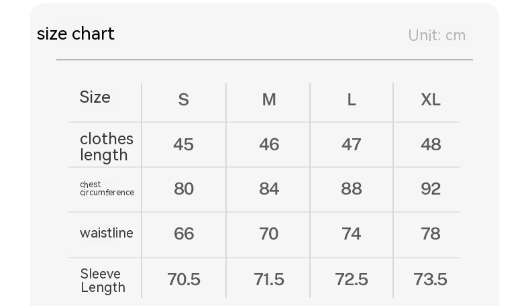Image resolution: width=530 pixels, height=306 pixels.
Task: Select the S size column header
Action: pos(183,100)
